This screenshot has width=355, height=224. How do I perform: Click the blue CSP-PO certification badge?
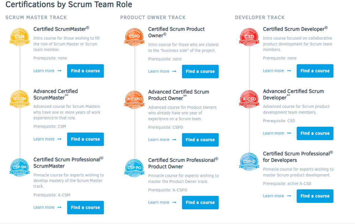click(135, 168)
